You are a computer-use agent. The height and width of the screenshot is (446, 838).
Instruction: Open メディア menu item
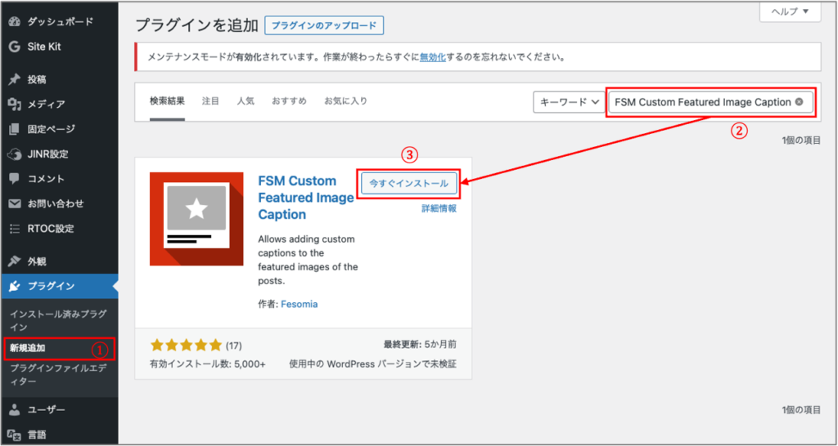pyautogui.click(x=60, y=104)
